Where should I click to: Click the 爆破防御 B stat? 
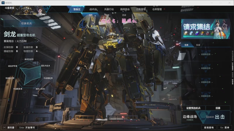(x=11, y=51)
